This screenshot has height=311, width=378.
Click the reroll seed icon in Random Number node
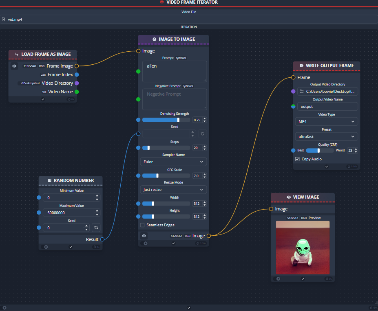tap(96, 228)
